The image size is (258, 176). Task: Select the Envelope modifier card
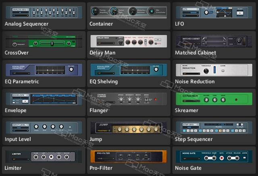tap(44, 103)
